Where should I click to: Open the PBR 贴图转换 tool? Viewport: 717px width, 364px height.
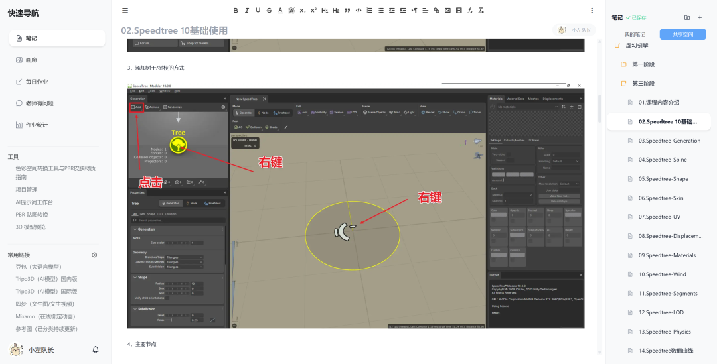[x=32, y=215]
